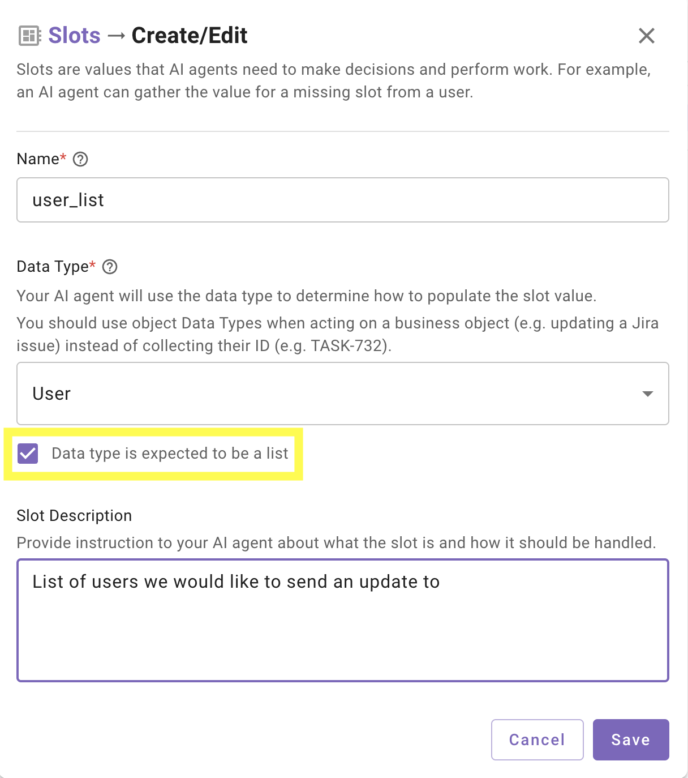Open the Slots breadcrumb link
This screenshot has width=688, height=778.
coord(74,36)
